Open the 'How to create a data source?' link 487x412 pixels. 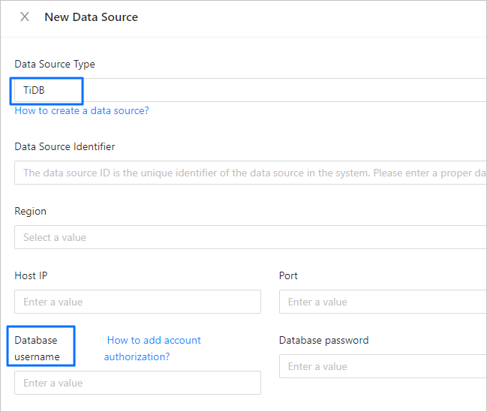coord(82,110)
